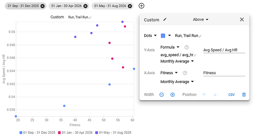
Task: Remove the 01 Jan - 30 Apr 2026 date range
Action: (x=85, y=6)
